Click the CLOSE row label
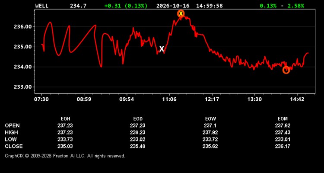 click(x=14, y=146)
